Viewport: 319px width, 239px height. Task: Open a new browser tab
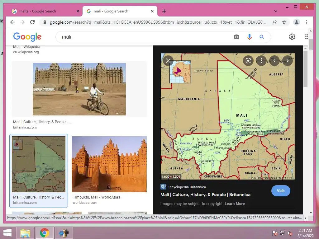[x=164, y=12]
